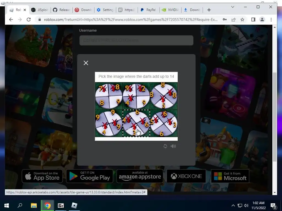Share this page using the share icon
This screenshot has width=282, height=211.
click(x=234, y=20)
